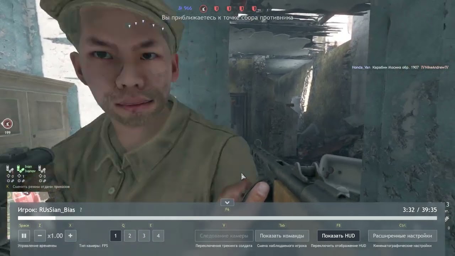Click the blue 966 score counter
Image resolution: width=455 pixels, height=256 pixels.
pyautogui.click(x=185, y=8)
